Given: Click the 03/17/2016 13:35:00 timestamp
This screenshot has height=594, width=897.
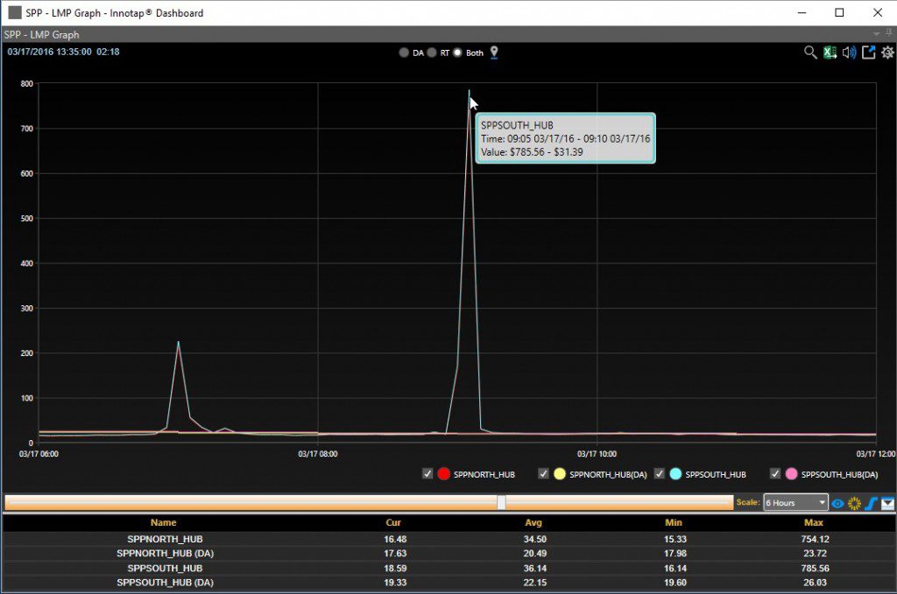Looking at the screenshot, I should point(49,52).
